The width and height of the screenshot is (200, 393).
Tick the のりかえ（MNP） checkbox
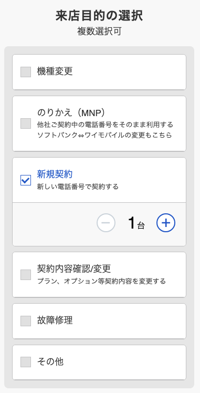pos(26,123)
